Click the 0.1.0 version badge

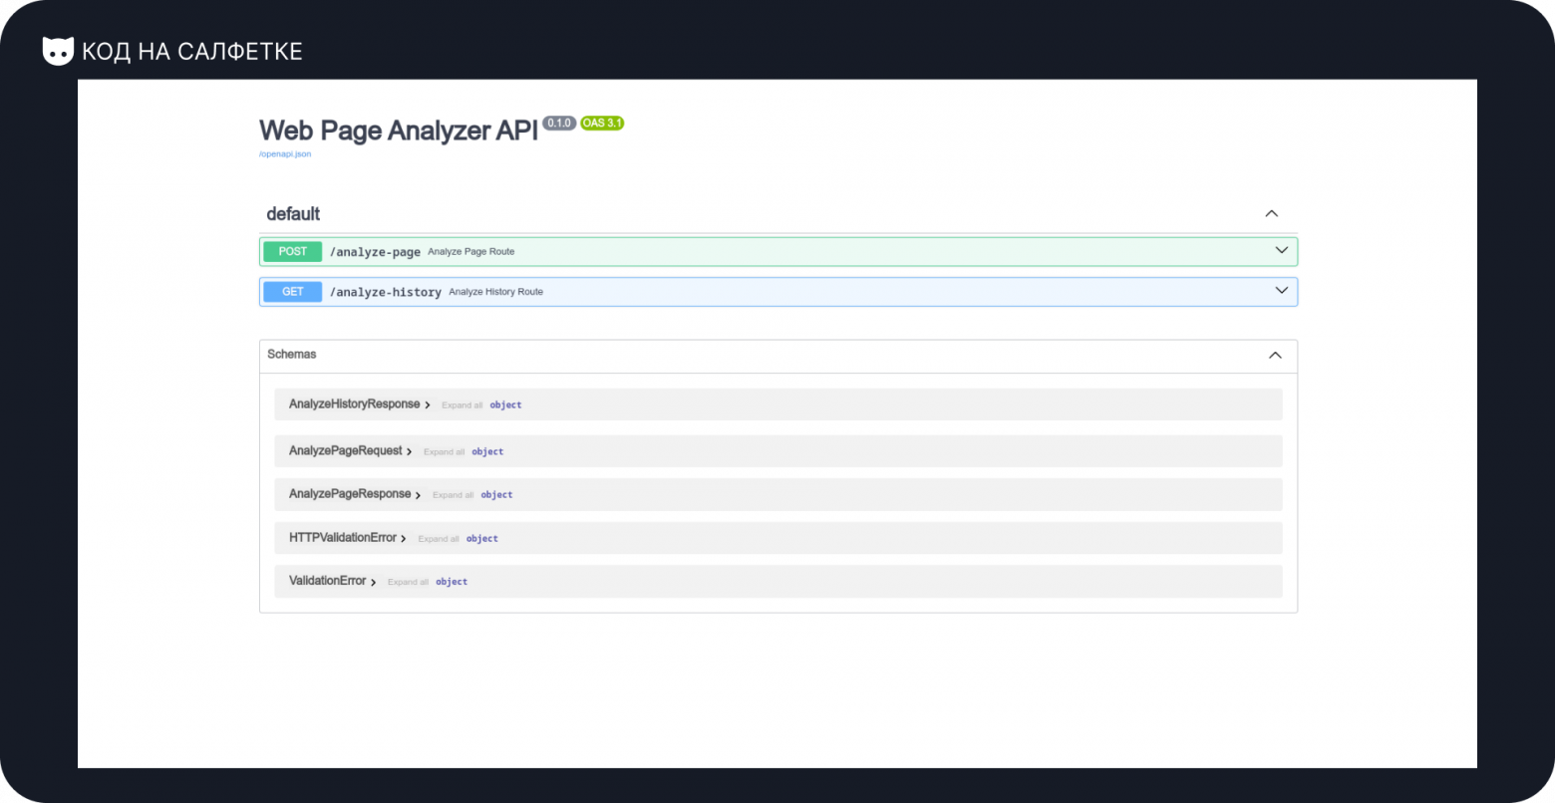(x=559, y=124)
